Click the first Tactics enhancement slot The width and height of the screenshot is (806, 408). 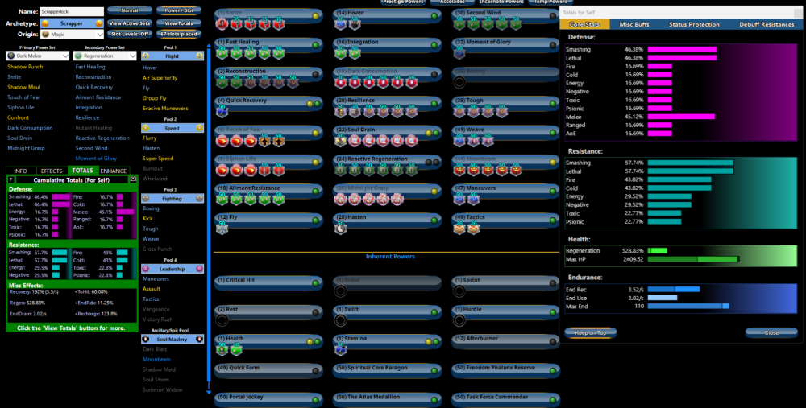pyautogui.click(x=460, y=229)
